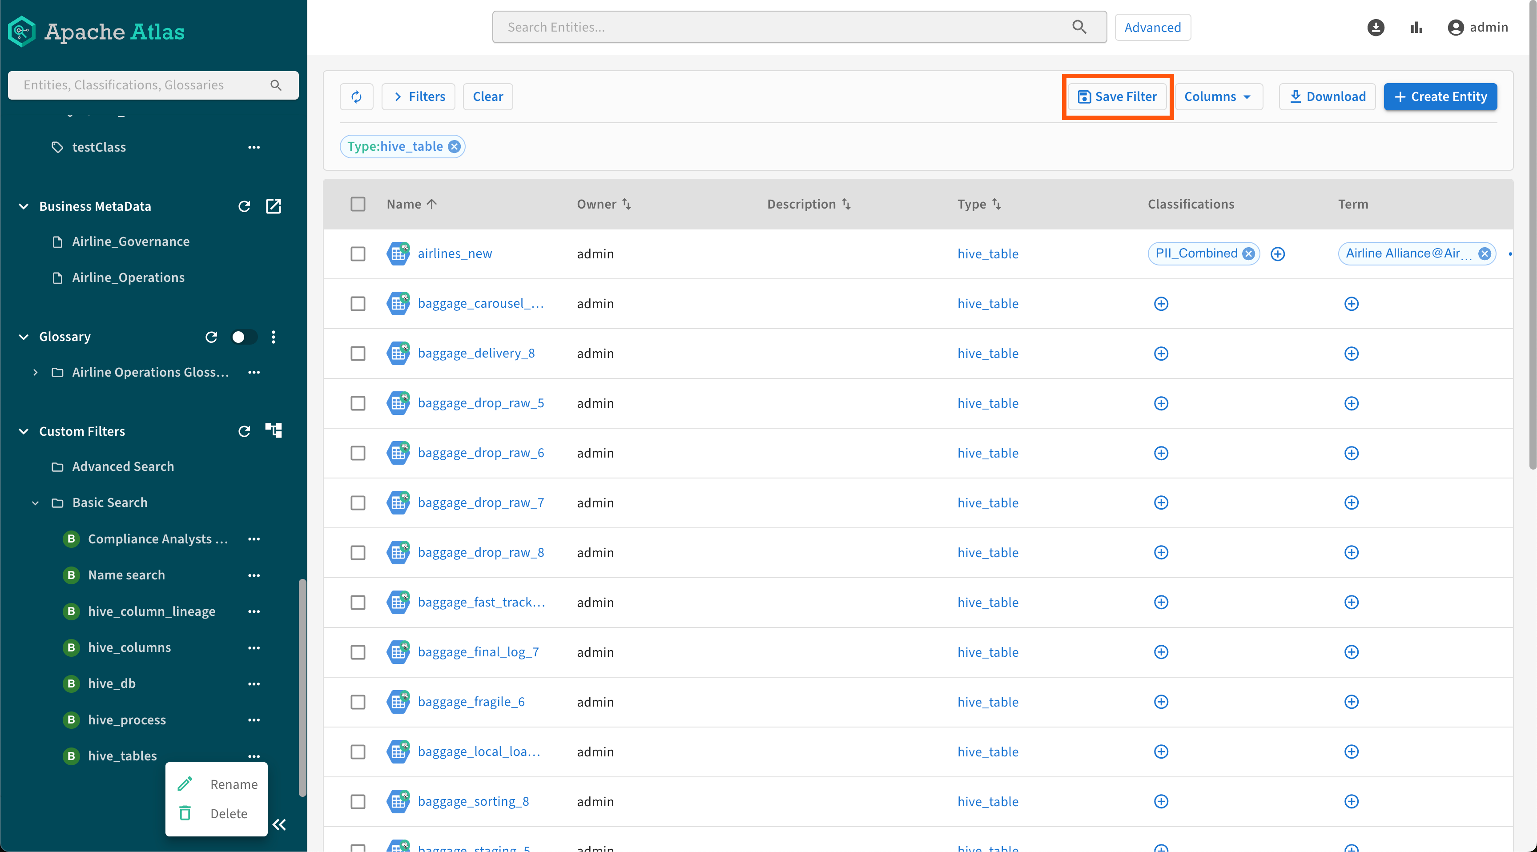Click the Custom Filters tree view icon
The height and width of the screenshot is (852, 1537).
pos(273,431)
